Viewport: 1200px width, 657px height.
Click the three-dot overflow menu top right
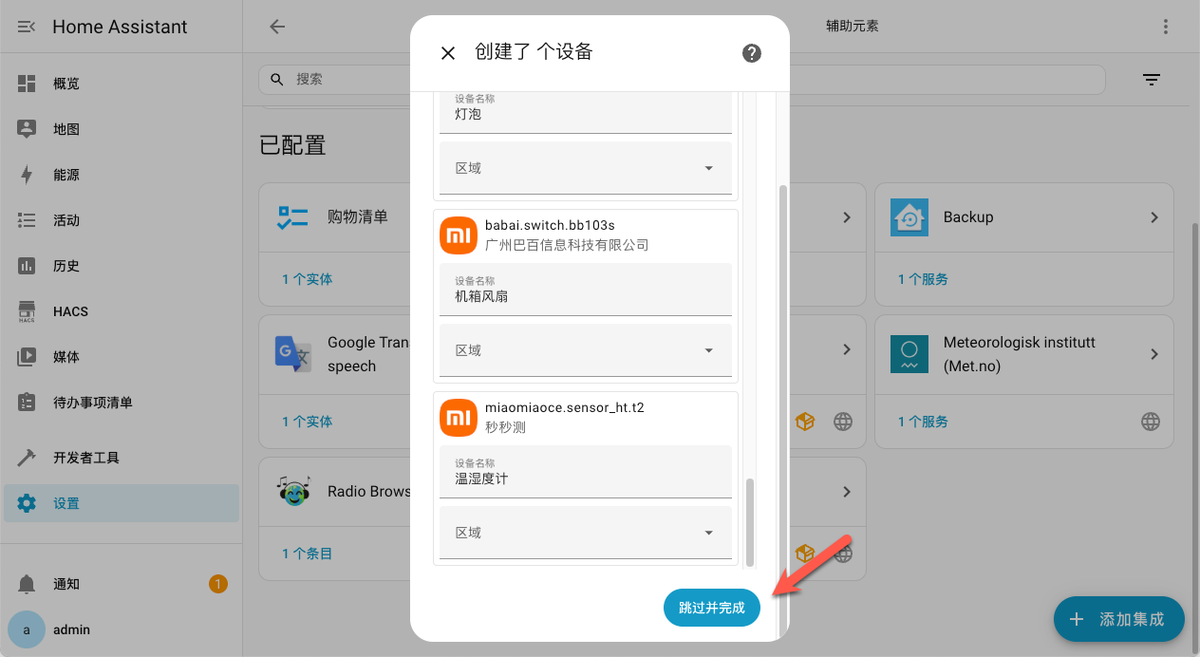1166,27
